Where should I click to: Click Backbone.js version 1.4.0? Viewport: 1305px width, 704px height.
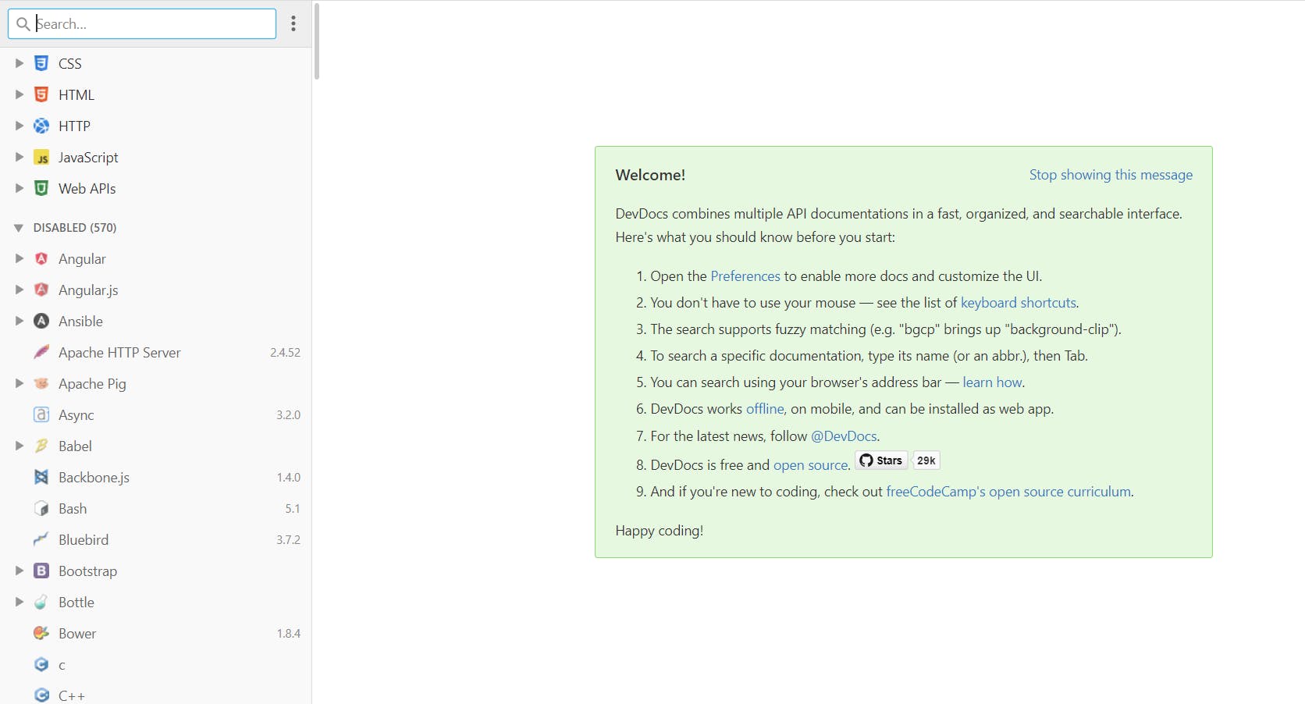click(x=288, y=478)
